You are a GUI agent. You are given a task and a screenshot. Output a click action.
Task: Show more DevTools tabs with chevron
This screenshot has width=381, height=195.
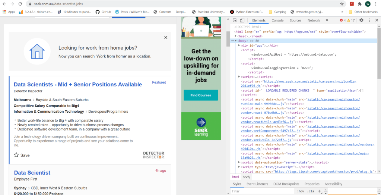327,20
